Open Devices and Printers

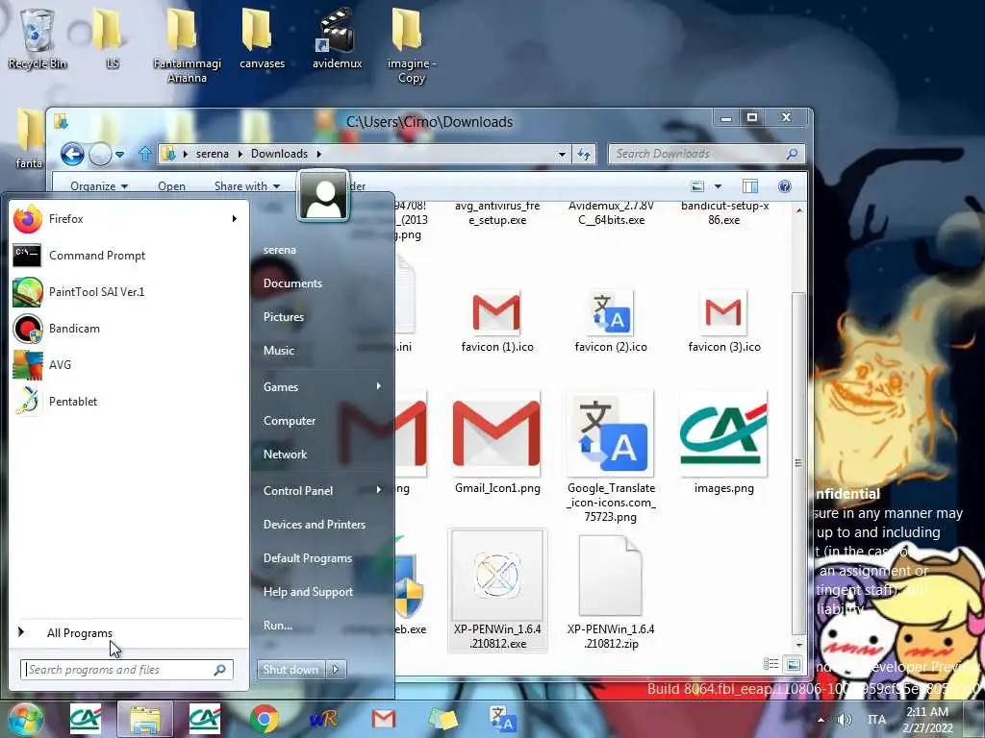coord(315,525)
